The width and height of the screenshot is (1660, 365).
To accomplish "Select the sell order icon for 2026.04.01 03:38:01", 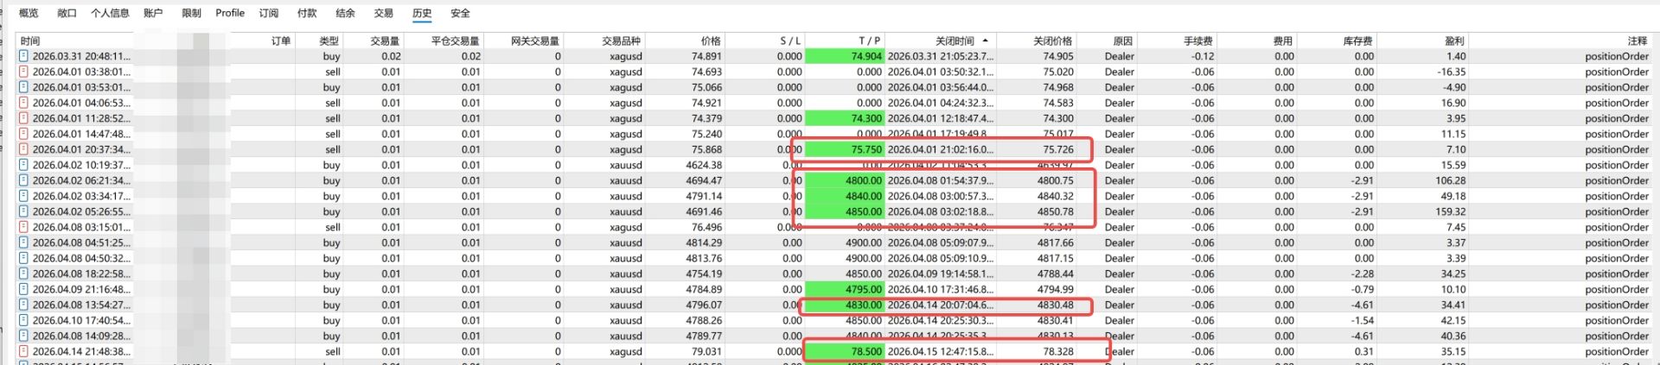I will (x=23, y=72).
